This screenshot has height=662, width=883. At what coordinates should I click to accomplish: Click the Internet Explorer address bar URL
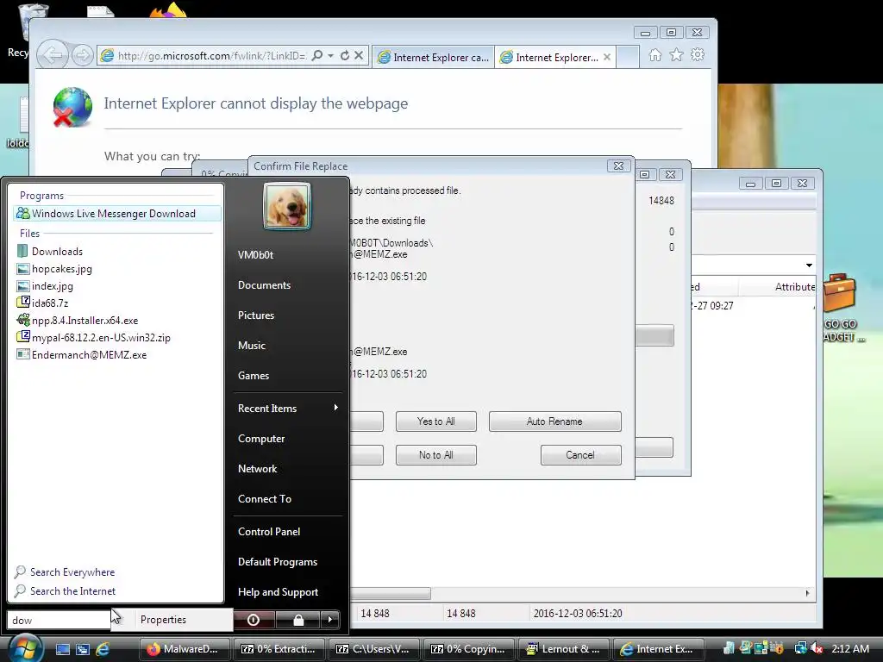pos(211,56)
